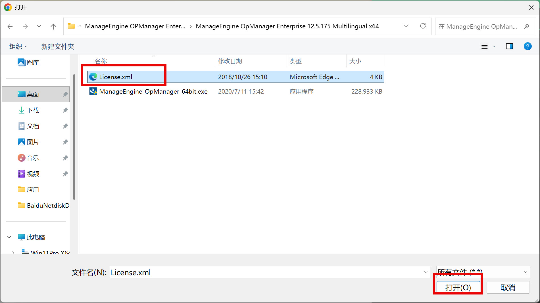Refresh the current folder listing
Viewport: 540px width, 303px height.
(423, 26)
